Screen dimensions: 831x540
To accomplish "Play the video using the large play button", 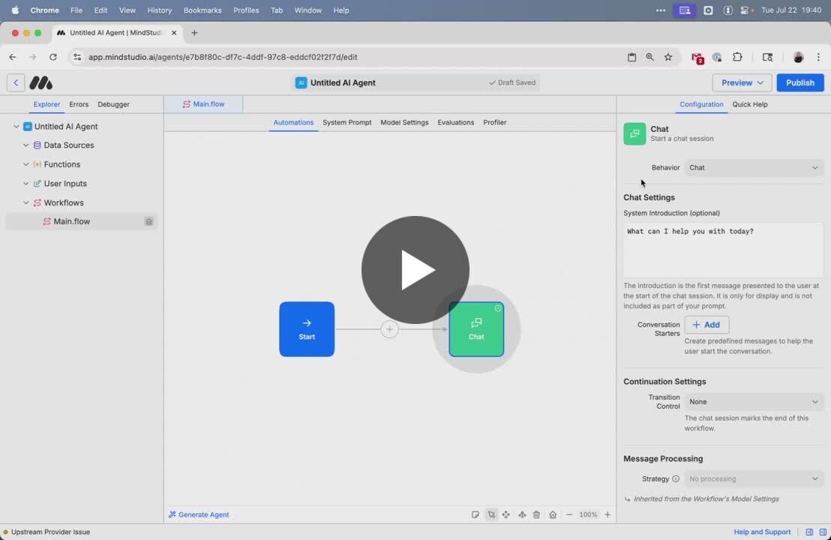I will (415, 270).
